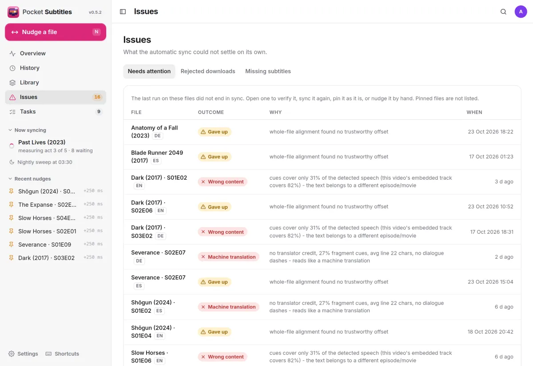
Task: Click the 16 count badge on Issues
Action: click(97, 97)
